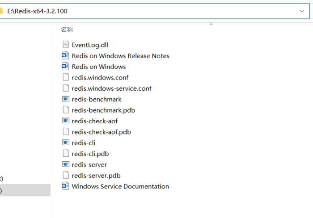Click the EventLog.dll file icon
This screenshot has height=218, width=313.
pyautogui.click(x=65, y=45)
